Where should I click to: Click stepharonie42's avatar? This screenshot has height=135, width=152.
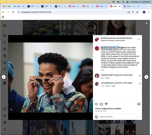pos(97,76)
